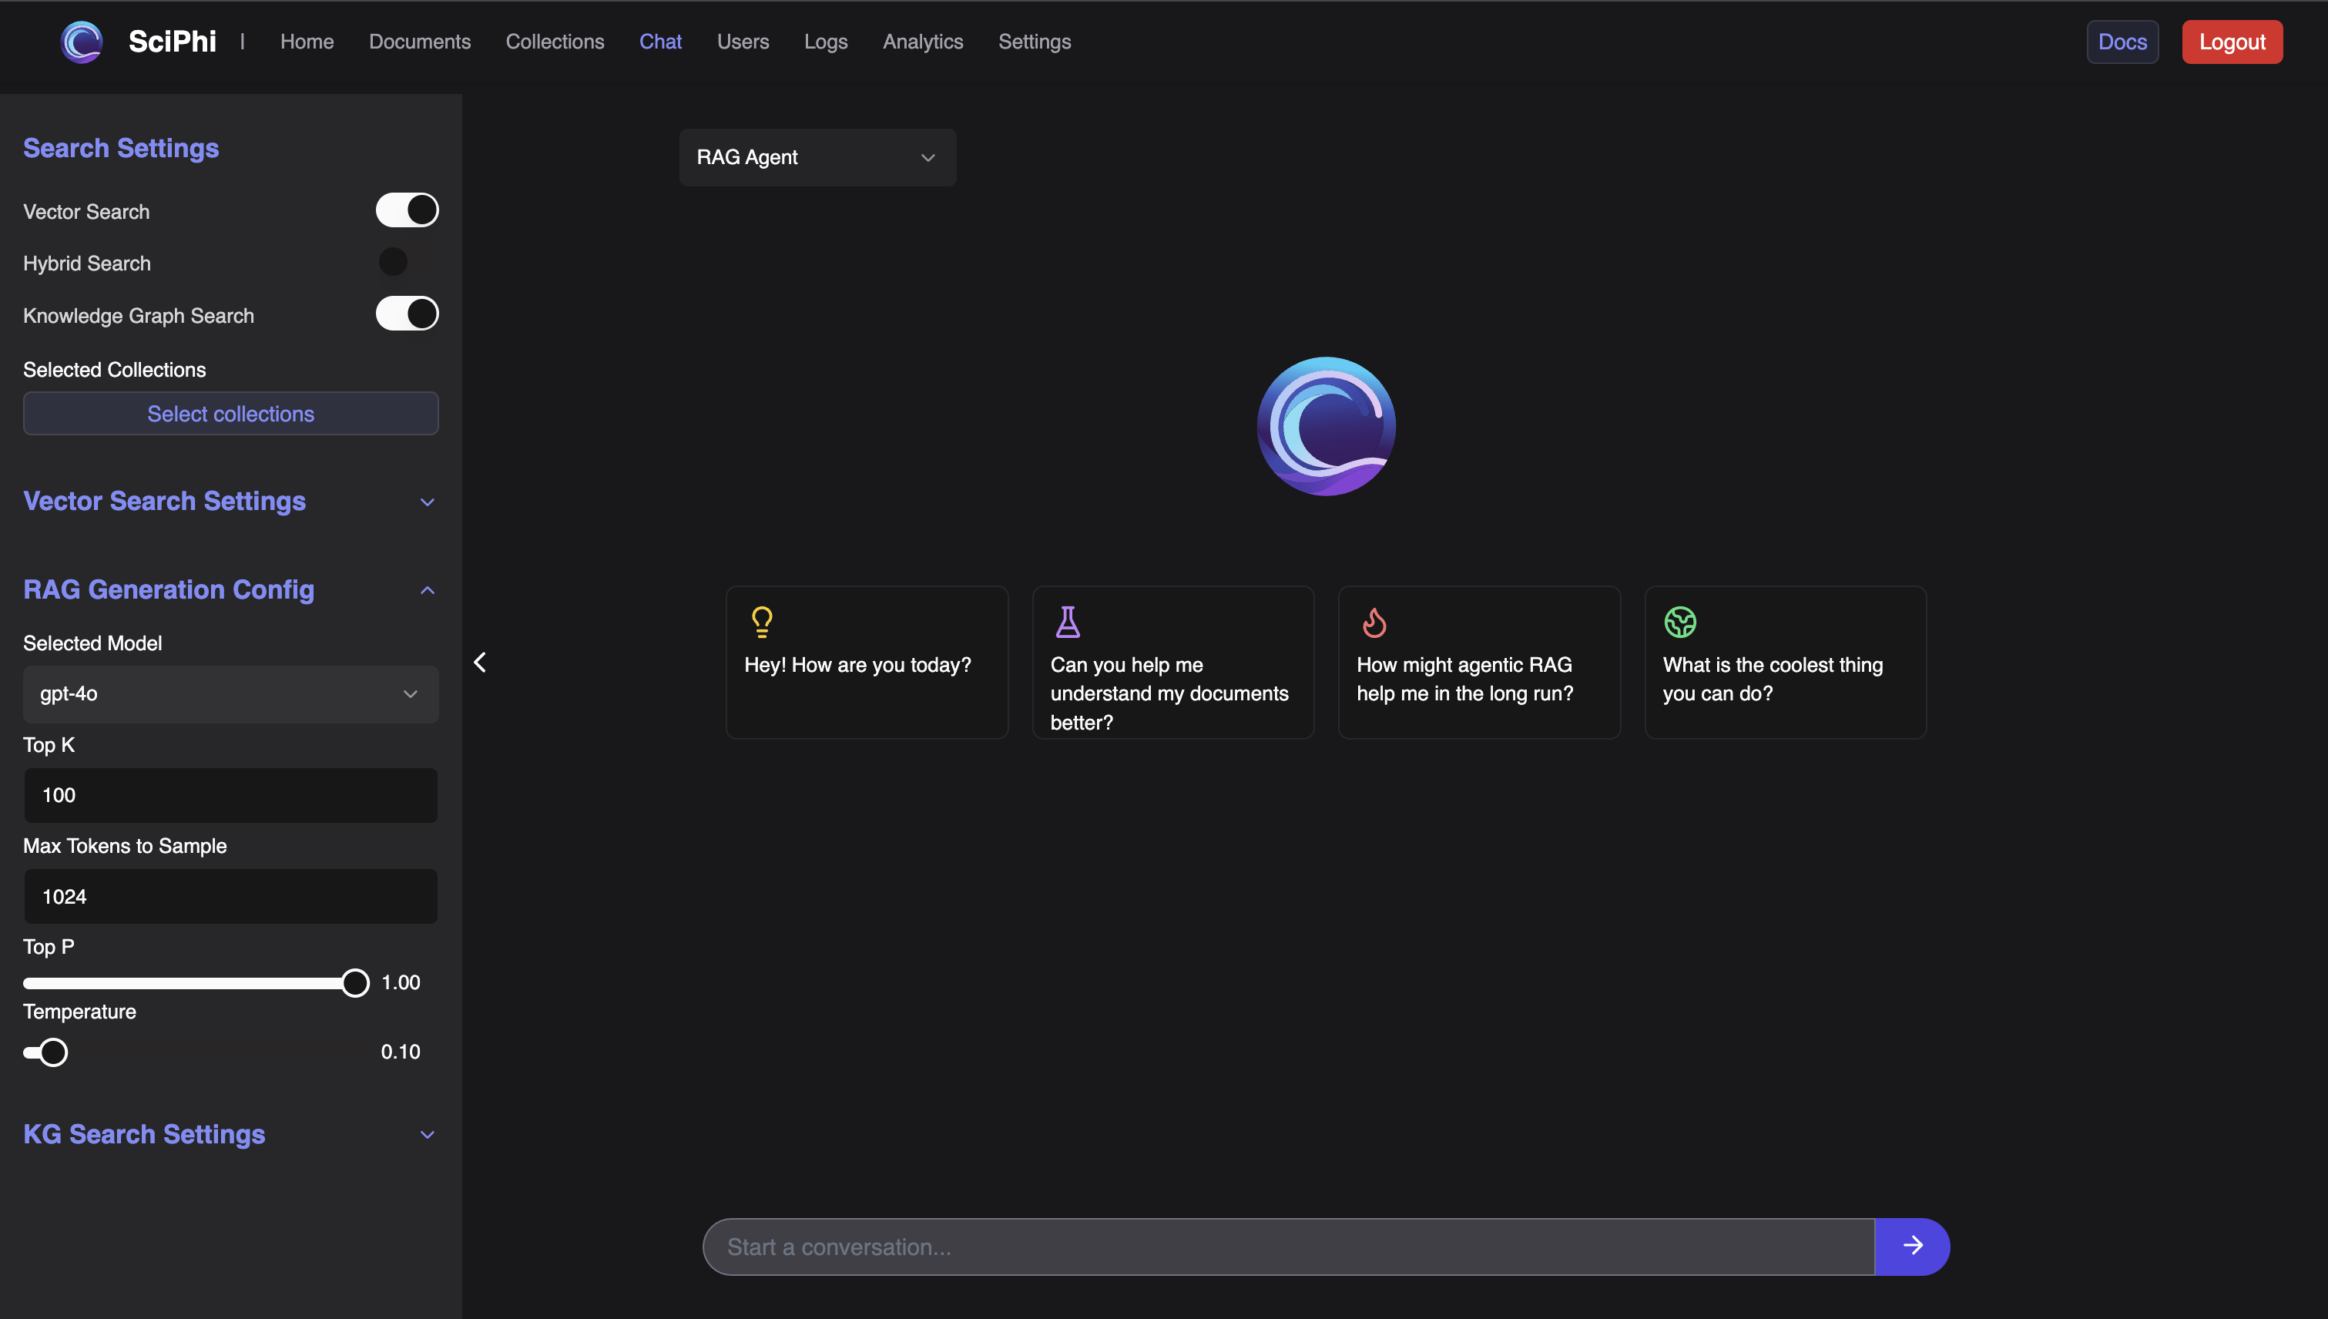
Task: Click the Docs button
Action: (2122, 42)
